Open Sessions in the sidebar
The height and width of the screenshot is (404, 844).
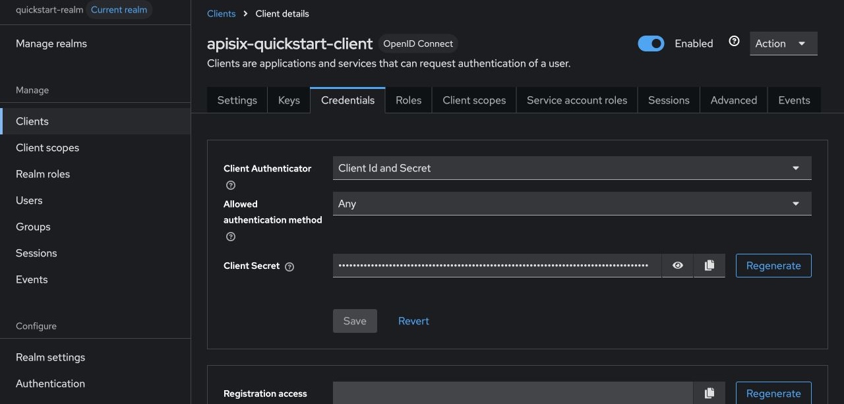[96, 253]
